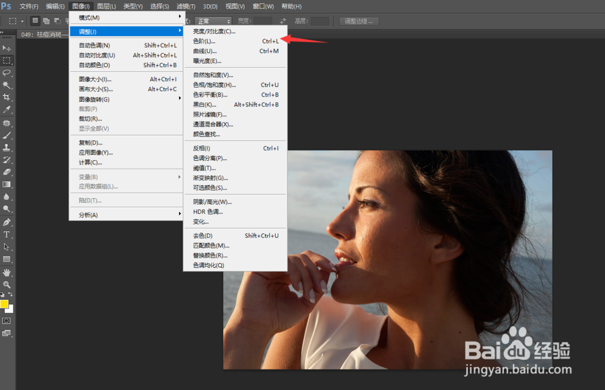The height and width of the screenshot is (390, 605).
Task: Choose 图像大小(I)...
Action: [126, 79]
